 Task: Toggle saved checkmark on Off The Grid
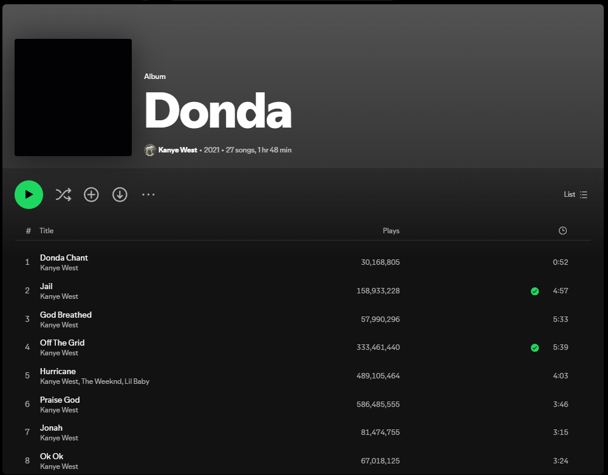(x=535, y=348)
